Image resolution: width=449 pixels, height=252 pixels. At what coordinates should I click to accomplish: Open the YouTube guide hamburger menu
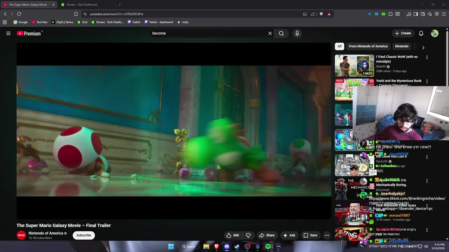(x=8, y=33)
